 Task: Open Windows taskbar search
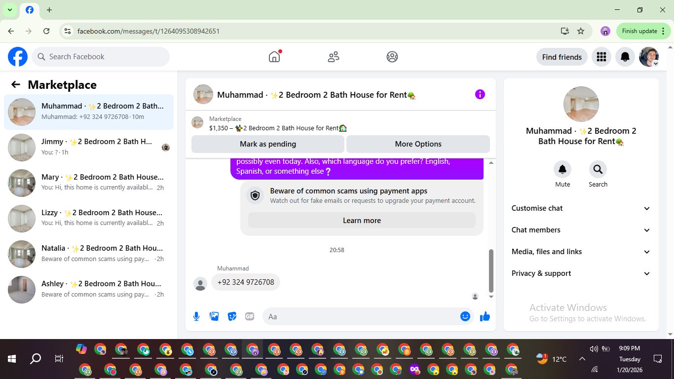click(36, 359)
